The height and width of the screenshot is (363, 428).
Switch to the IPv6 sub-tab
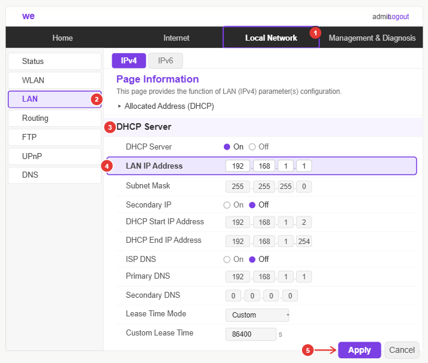coord(165,60)
